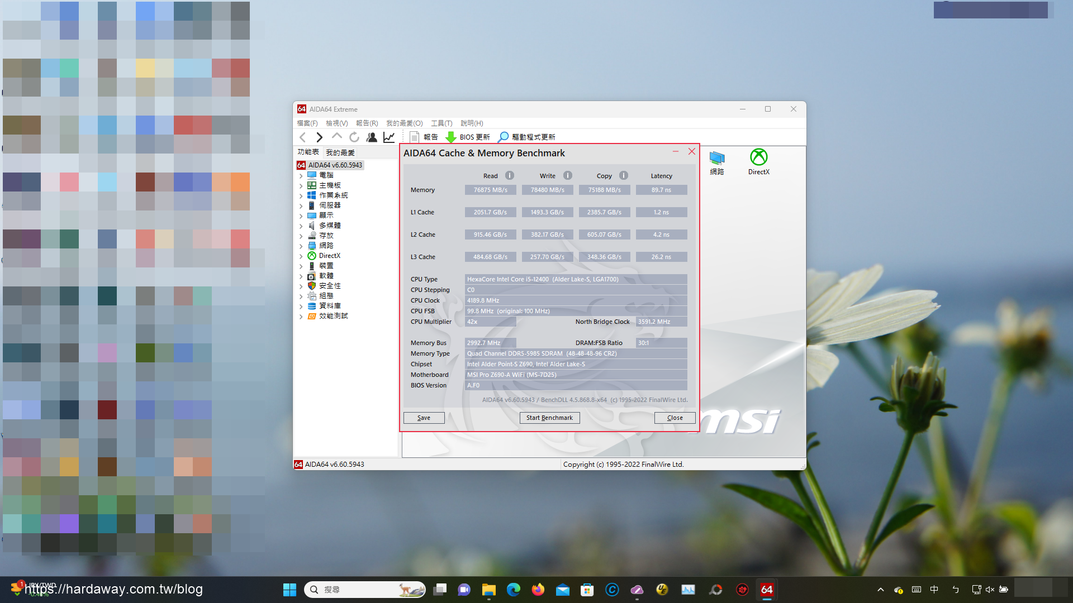This screenshot has width=1073, height=603.
Task: Expand the 伺服器 tree node
Action: pyautogui.click(x=301, y=205)
